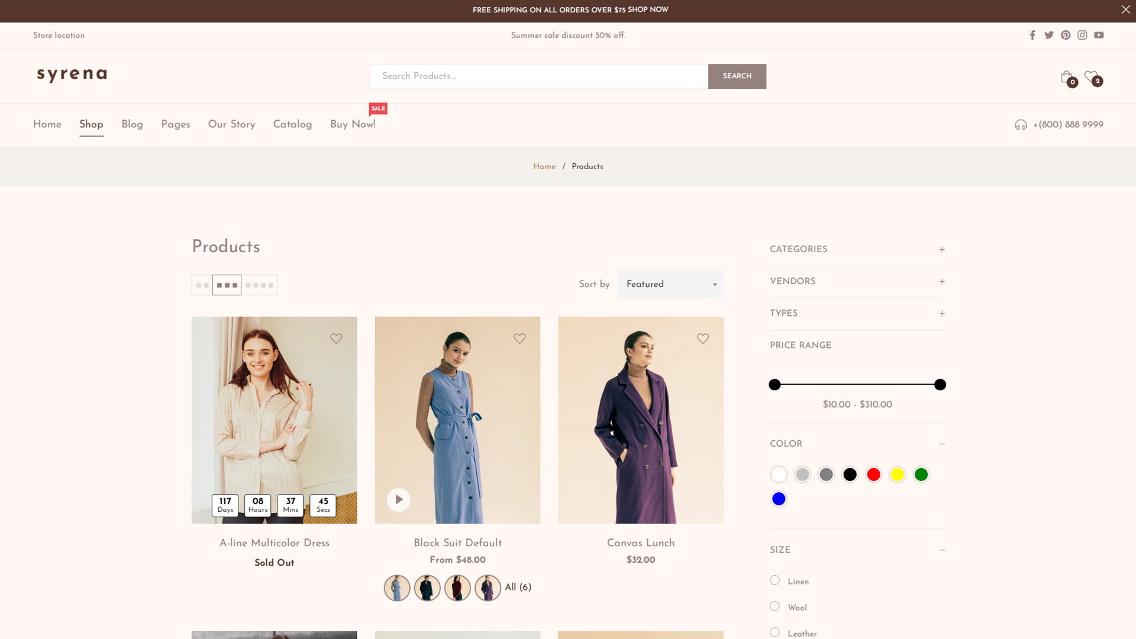Click the maximum price slider handle
This screenshot has height=639, width=1136.
[940, 385]
